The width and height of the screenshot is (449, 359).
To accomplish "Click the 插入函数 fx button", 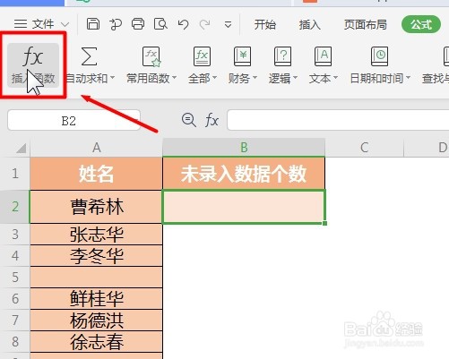I will 33,64.
